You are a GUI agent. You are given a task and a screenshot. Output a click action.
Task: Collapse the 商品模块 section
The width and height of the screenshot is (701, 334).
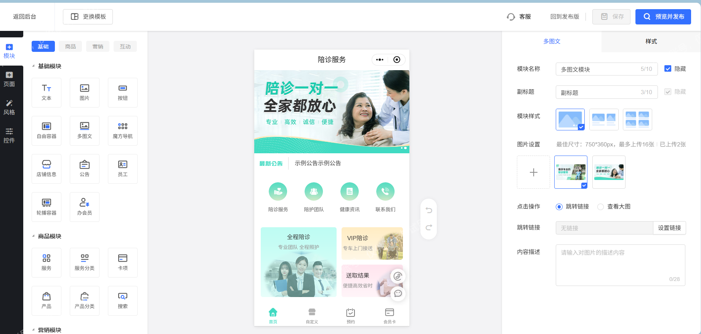coord(34,236)
